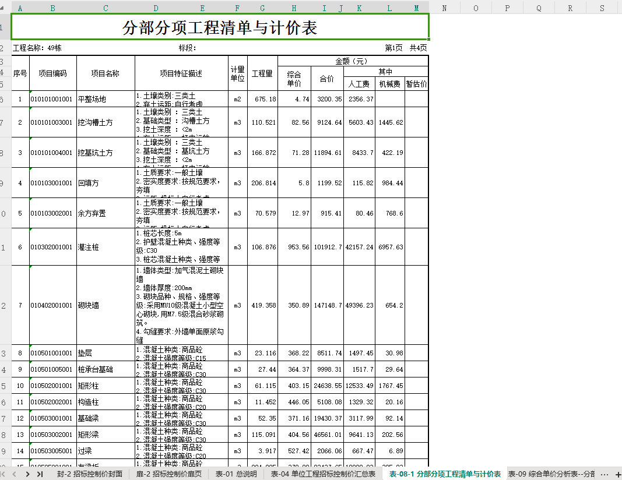Click machinery cost value 202.56
622x480 pixels.
coord(390,435)
